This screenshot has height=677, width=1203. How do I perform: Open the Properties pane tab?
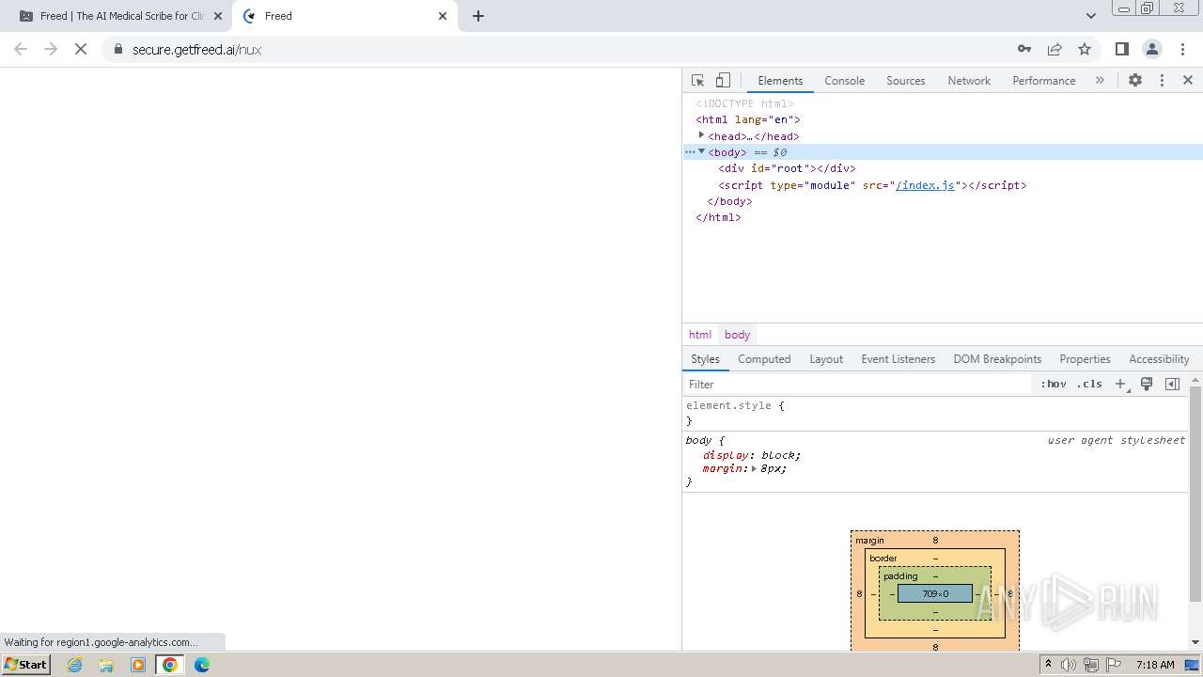[x=1085, y=359]
